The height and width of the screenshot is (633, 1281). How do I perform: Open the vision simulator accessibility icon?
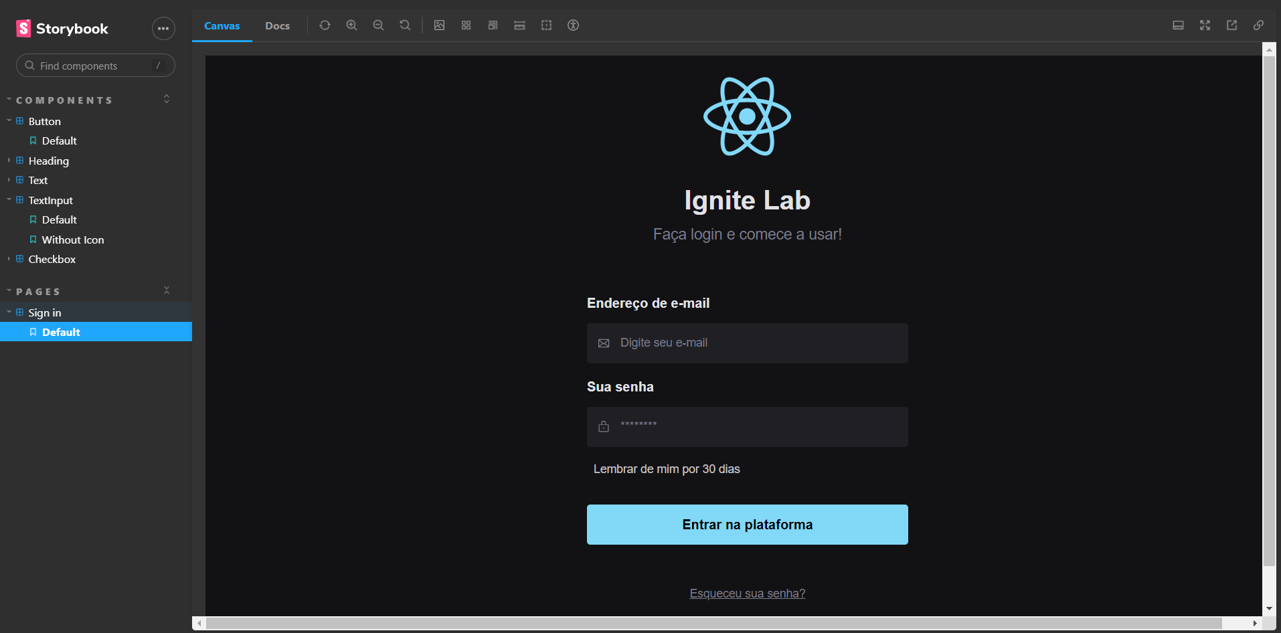574,25
